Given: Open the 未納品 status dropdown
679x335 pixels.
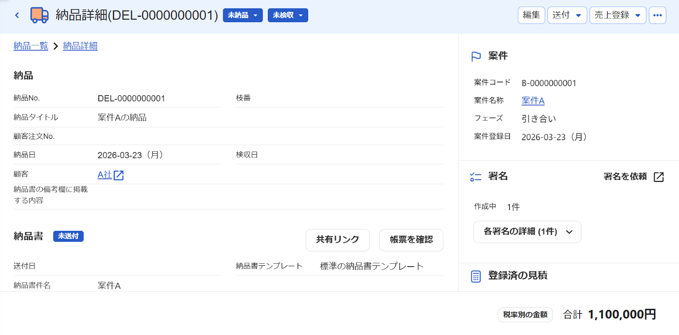Looking at the screenshot, I should tap(243, 15).
